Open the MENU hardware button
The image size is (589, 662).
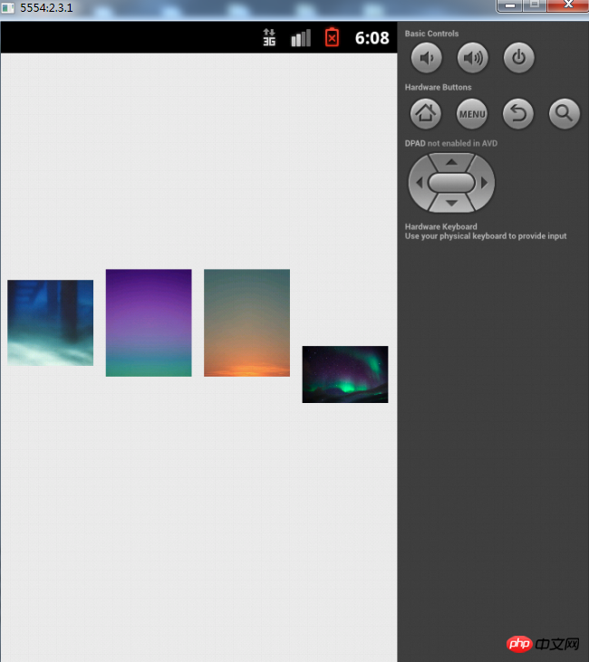(x=472, y=114)
